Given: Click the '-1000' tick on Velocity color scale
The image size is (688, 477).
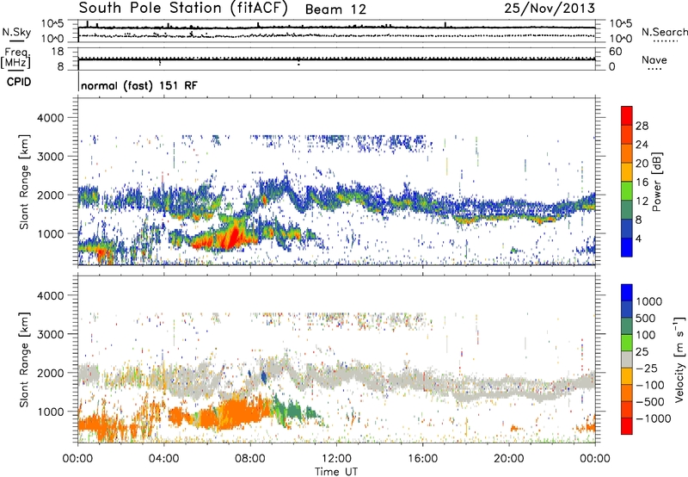Looking at the screenshot, I should (x=653, y=418).
